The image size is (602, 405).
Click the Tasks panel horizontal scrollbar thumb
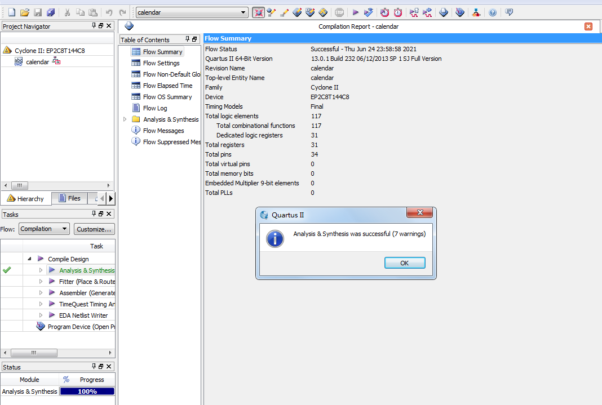click(34, 353)
